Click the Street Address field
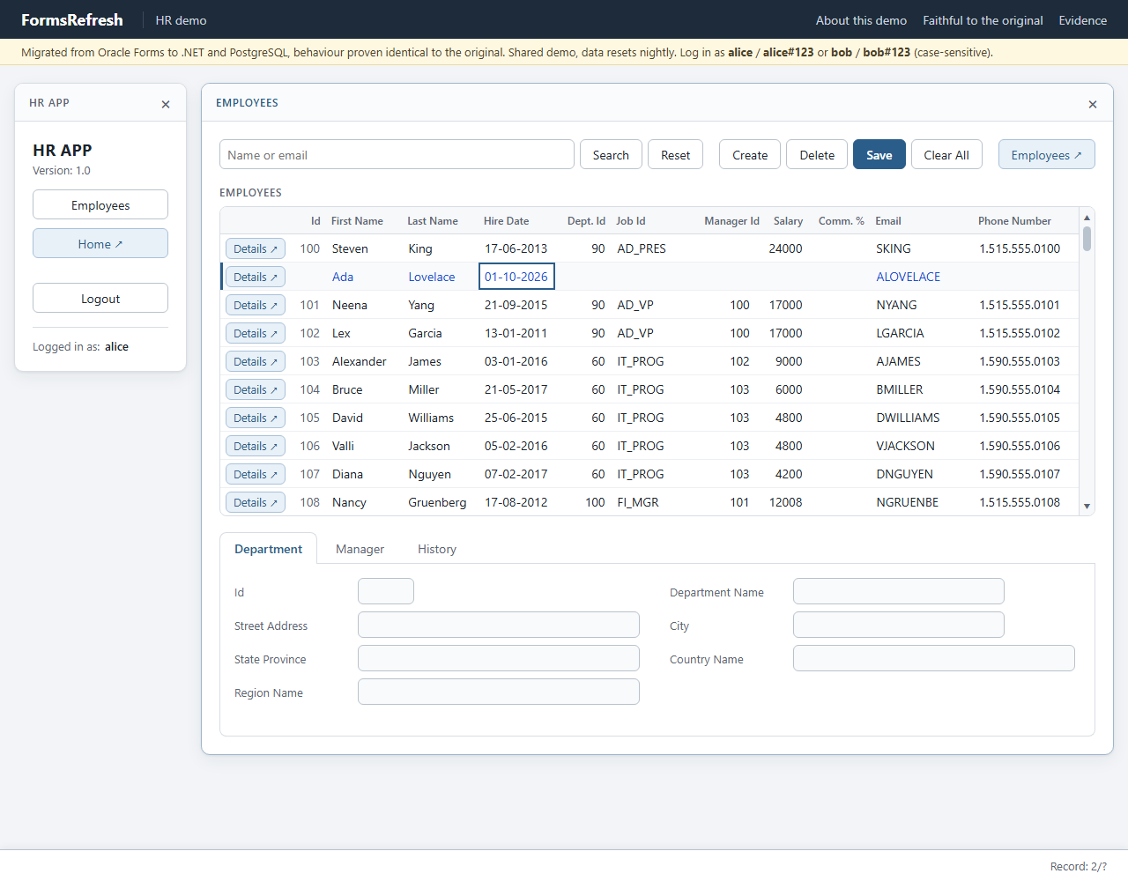This screenshot has width=1128, height=881. tap(499, 626)
